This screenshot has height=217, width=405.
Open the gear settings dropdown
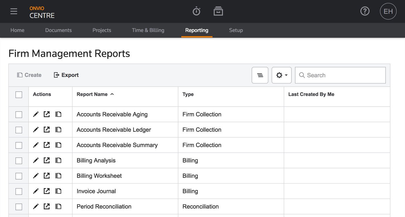pyautogui.click(x=281, y=75)
